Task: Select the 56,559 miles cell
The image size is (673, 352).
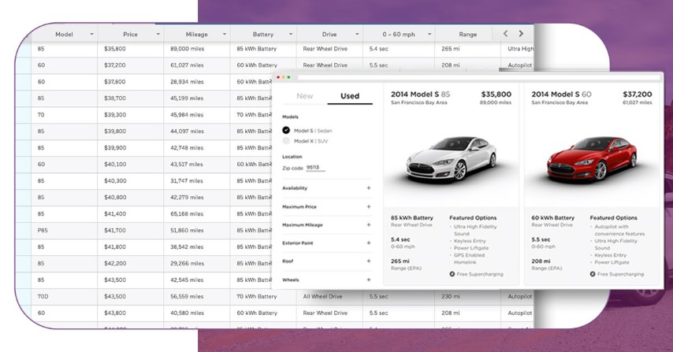Action: coord(196,296)
